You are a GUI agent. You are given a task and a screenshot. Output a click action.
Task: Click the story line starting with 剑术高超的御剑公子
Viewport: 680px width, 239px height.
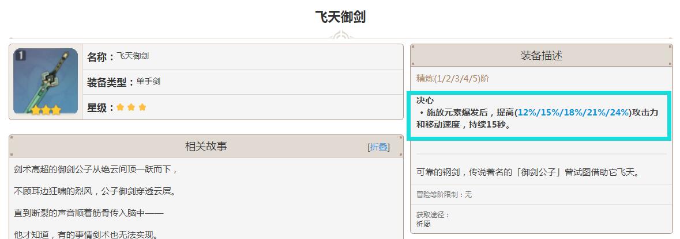(x=95, y=169)
